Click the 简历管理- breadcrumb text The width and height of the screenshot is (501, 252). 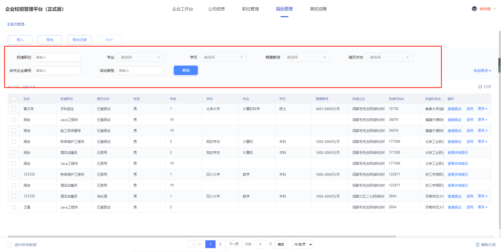(x=17, y=24)
